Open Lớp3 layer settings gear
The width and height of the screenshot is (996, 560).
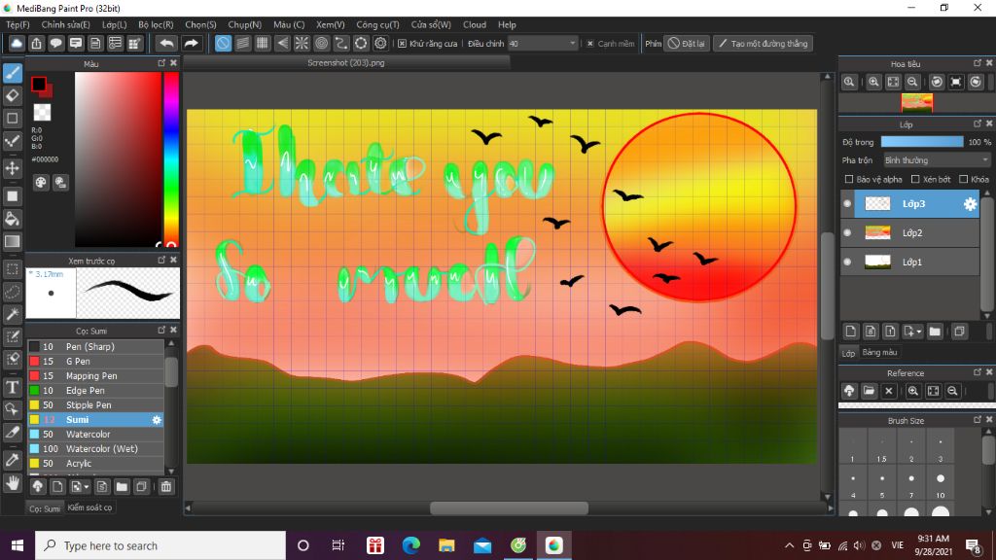pyautogui.click(x=970, y=204)
